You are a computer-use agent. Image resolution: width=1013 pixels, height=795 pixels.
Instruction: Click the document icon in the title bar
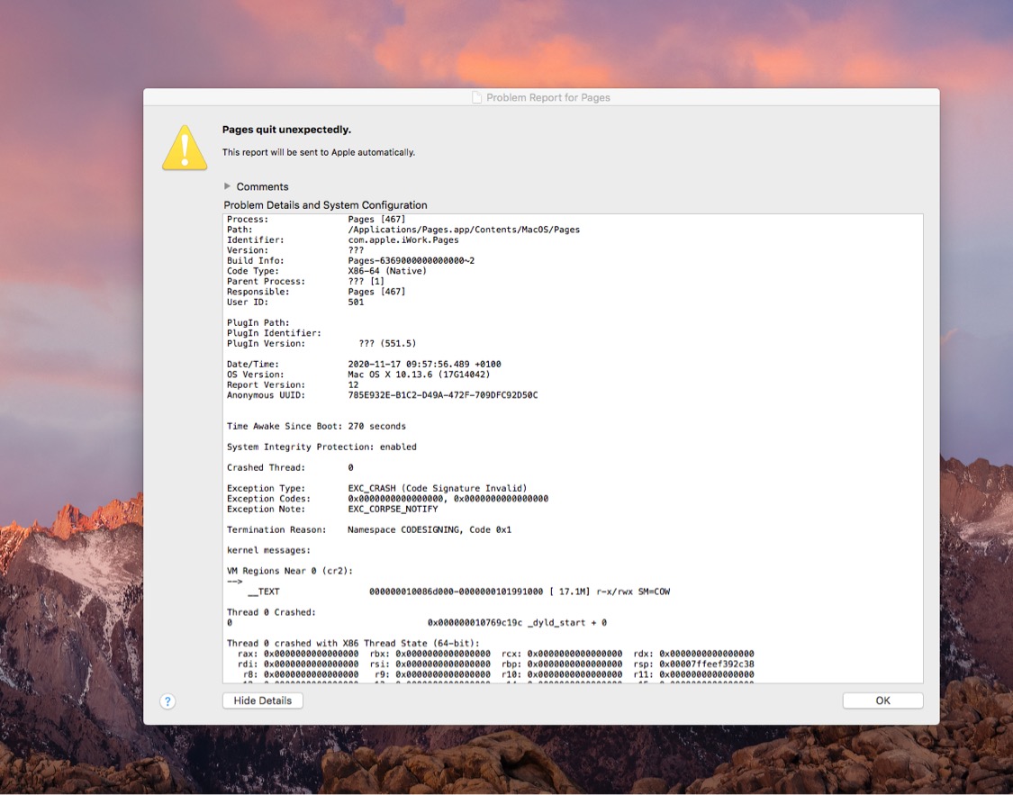click(476, 97)
